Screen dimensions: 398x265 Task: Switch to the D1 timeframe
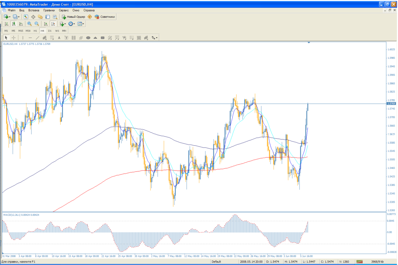click(x=50, y=31)
